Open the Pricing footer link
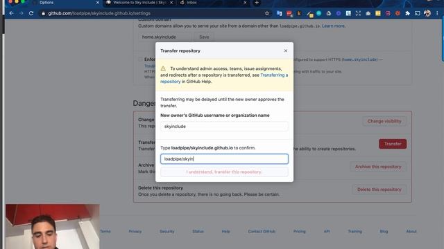 click(299, 231)
